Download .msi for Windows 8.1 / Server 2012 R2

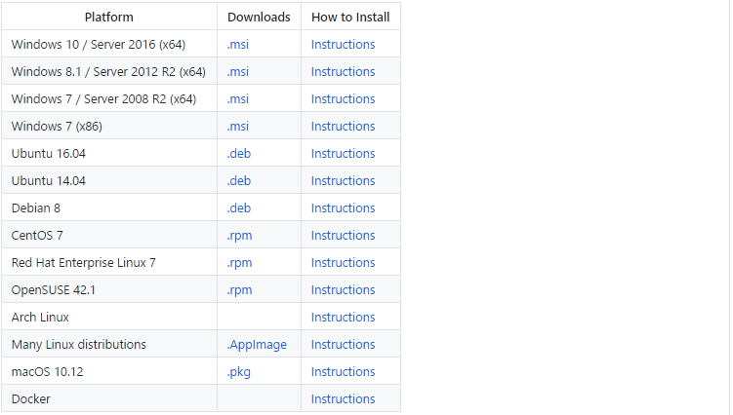[238, 72]
